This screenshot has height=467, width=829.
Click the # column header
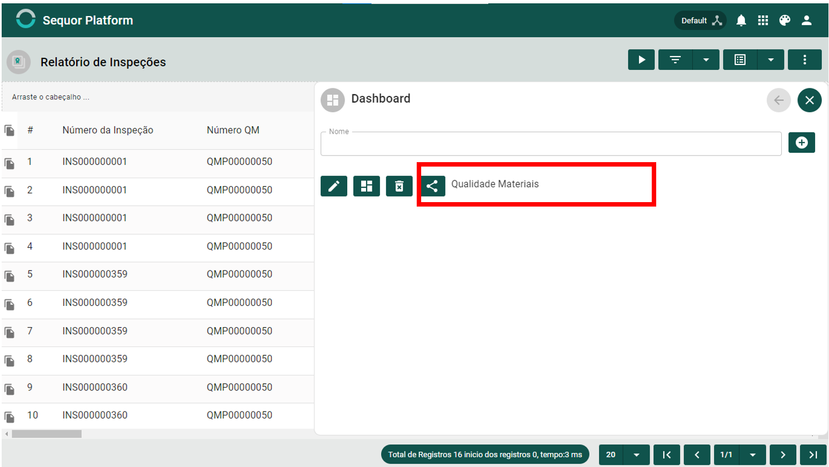[x=30, y=130]
